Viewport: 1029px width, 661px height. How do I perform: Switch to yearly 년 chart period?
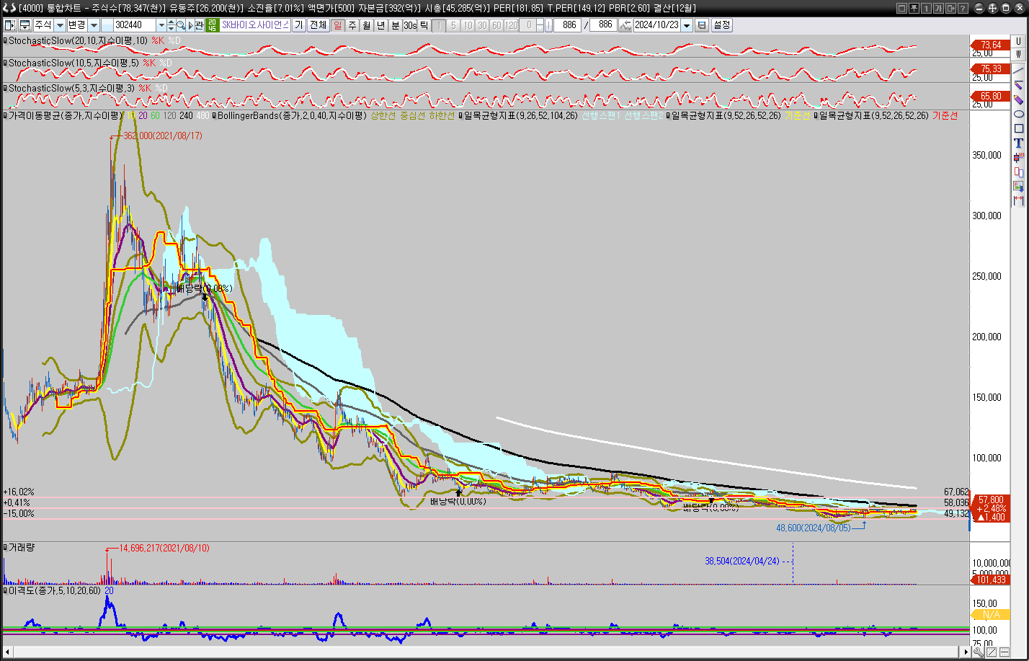click(380, 25)
